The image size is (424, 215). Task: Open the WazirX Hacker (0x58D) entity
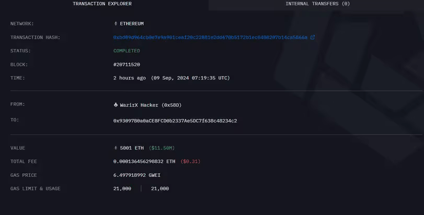point(151,105)
